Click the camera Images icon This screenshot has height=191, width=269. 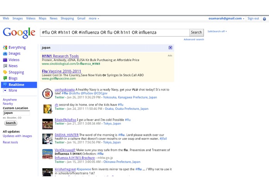click(x=5, y=54)
